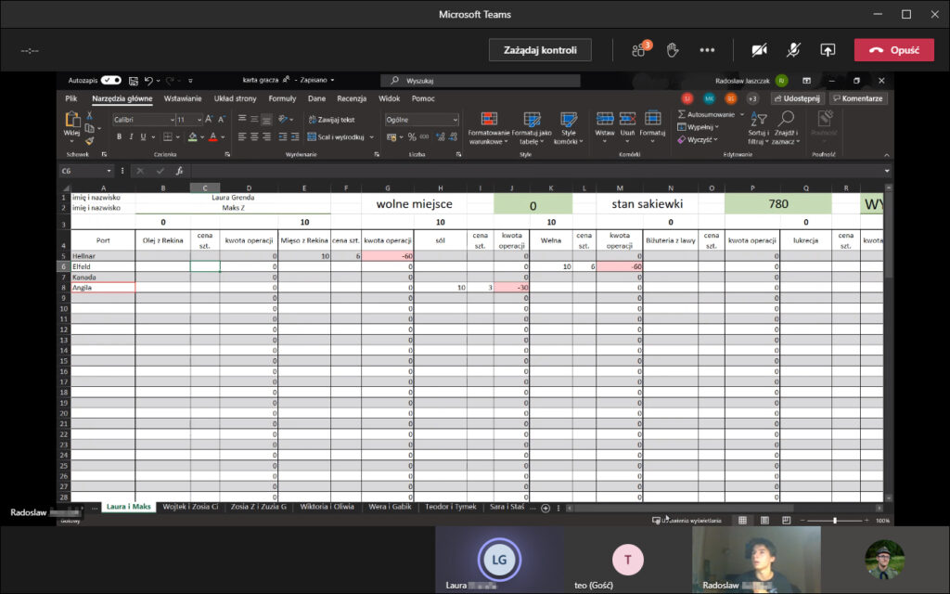Screen dimensions: 950x594
Task: Click the share content icon
Action: click(828, 49)
